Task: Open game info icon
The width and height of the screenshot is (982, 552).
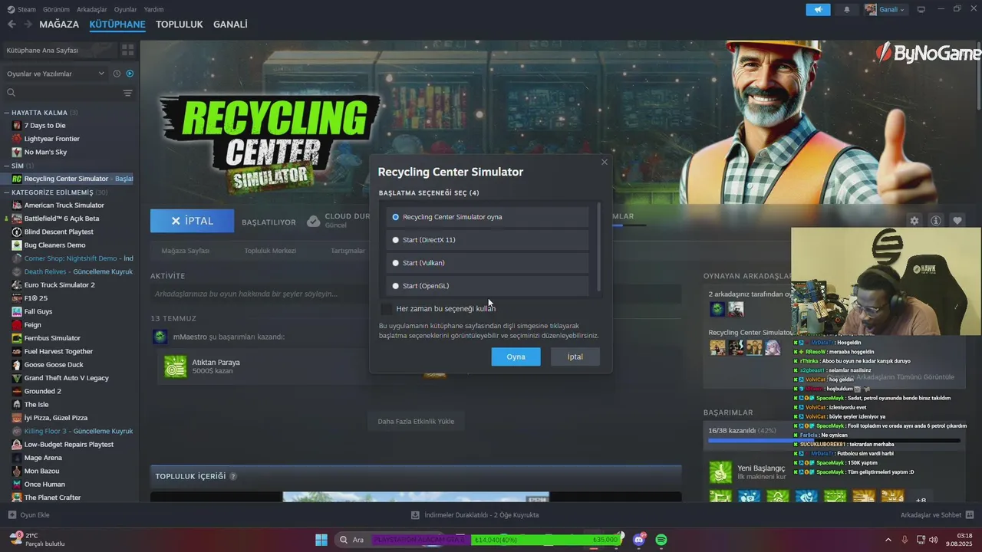Action: click(936, 221)
